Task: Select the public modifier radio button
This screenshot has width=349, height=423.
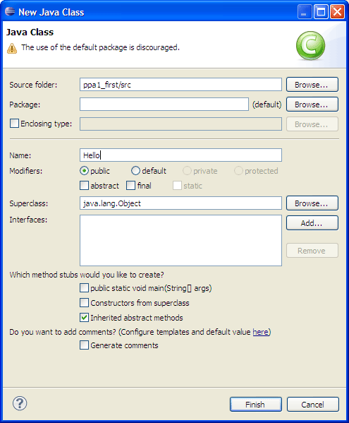Action: (x=84, y=170)
